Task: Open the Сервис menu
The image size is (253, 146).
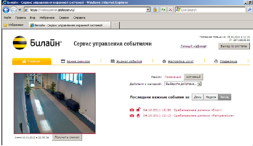Action: coord(64,18)
